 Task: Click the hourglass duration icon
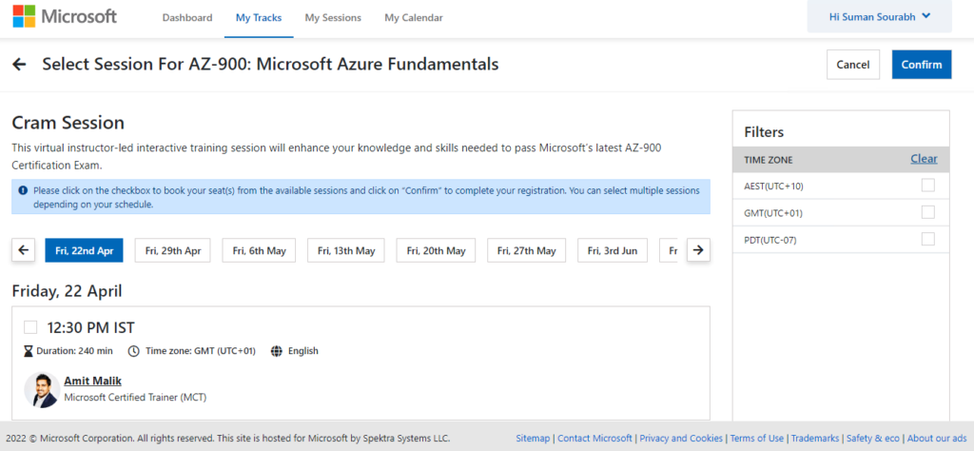28,351
